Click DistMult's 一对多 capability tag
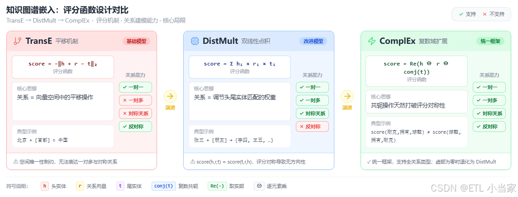 coord(312,100)
